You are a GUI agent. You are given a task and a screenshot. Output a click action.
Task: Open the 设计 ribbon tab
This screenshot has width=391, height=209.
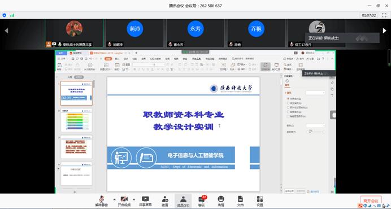click(x=126, y=59)
